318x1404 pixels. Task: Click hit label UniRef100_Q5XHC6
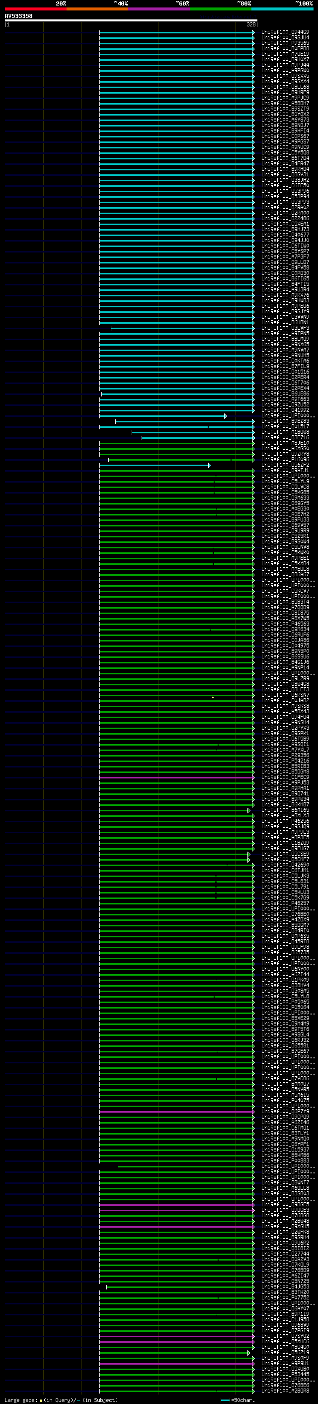click(x=285, y=1341)
